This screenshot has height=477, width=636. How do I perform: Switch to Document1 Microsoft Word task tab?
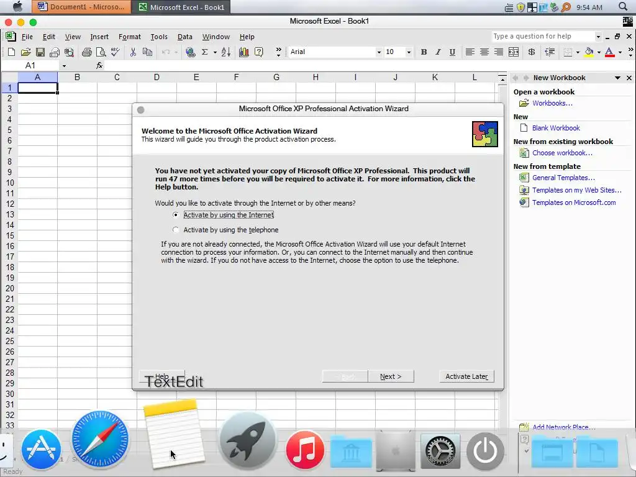[x=82, y=7]
